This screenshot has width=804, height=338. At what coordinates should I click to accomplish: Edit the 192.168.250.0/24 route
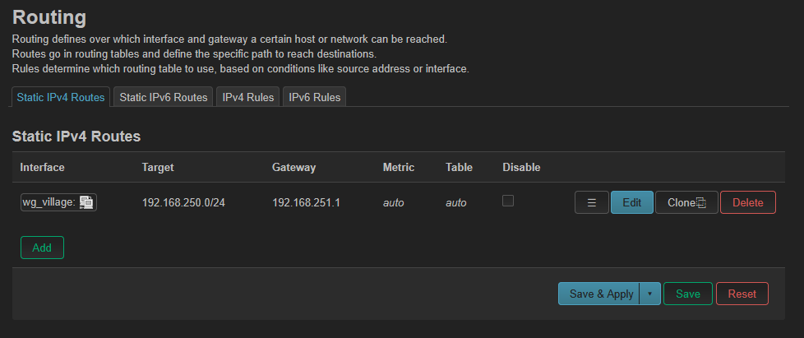(x=631, y=202)
